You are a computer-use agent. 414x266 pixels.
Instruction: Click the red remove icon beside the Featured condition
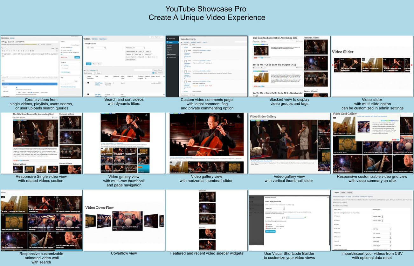coord(266,224)
